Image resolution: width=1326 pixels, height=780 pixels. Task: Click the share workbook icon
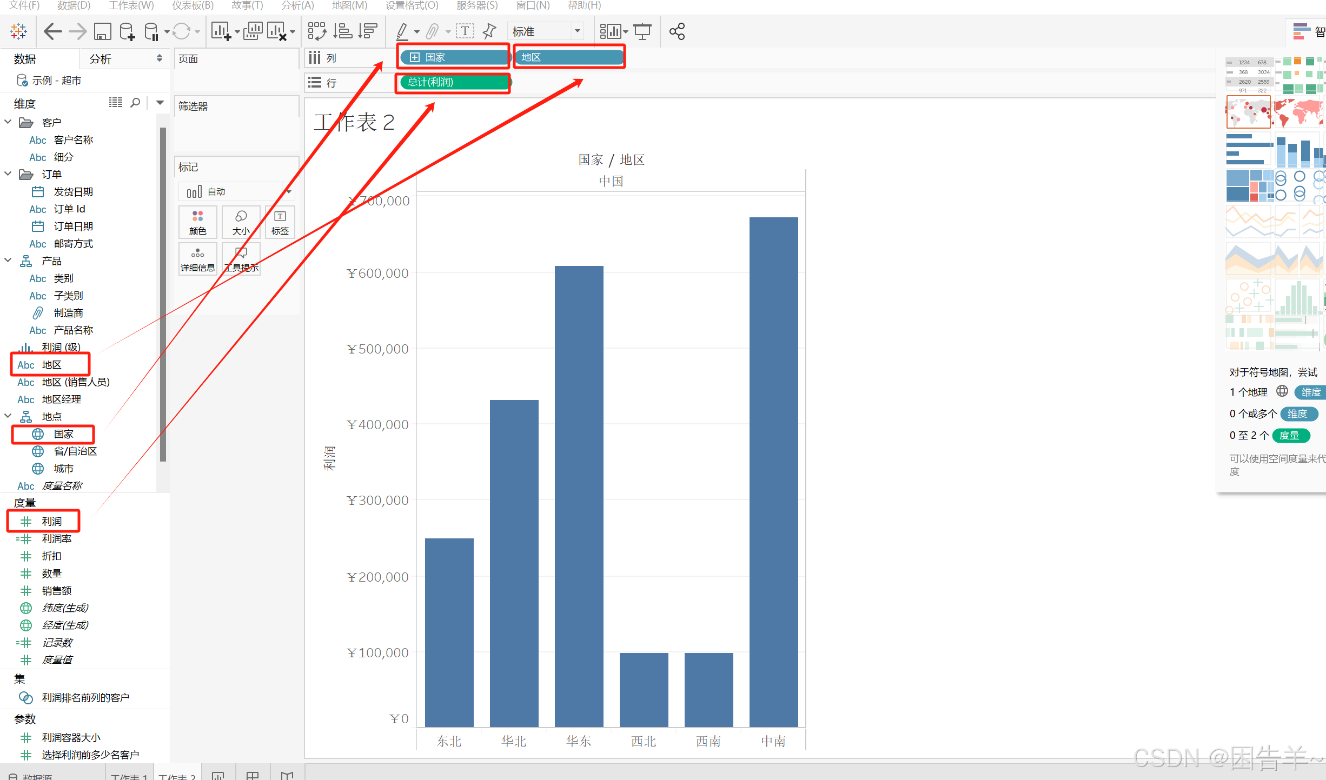tap(677, 31)
